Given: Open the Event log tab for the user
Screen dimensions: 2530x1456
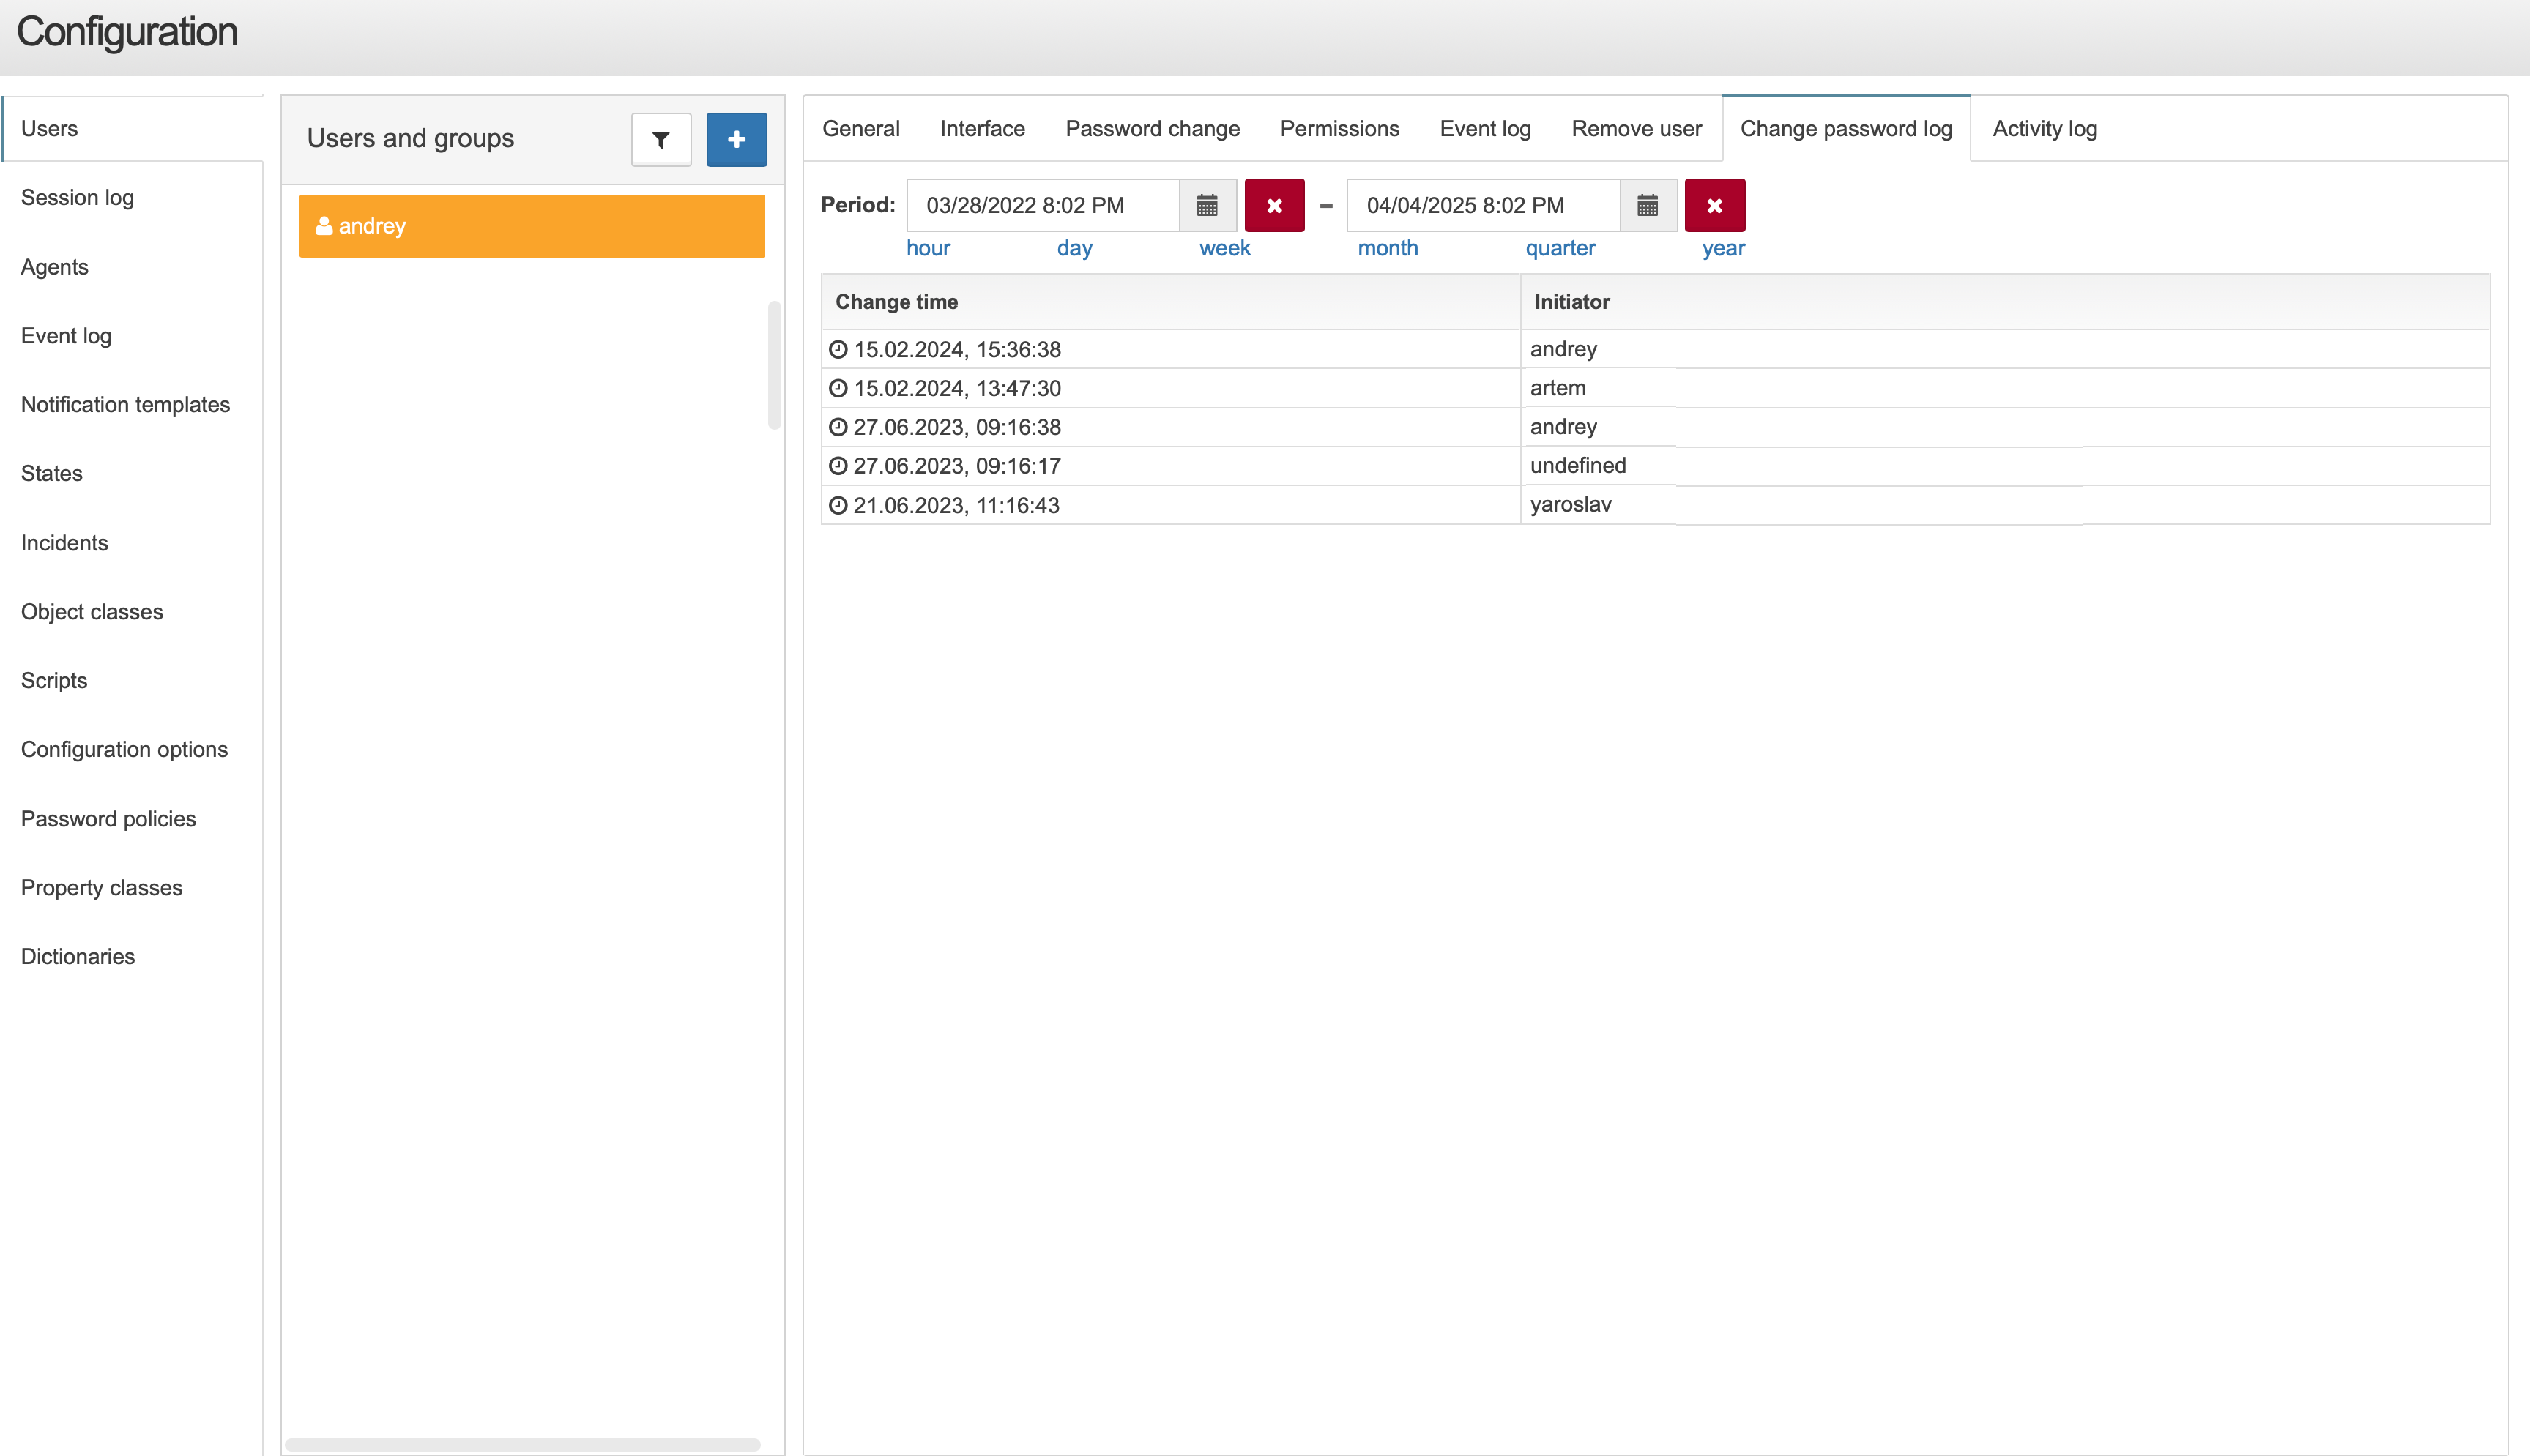Looking at the screenshot, I should (1485, 129).
